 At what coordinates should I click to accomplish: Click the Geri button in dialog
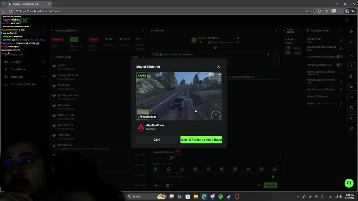(x=157, y=140)
